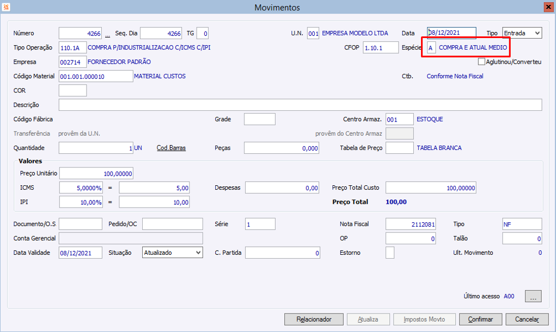Click the app icon in the title bar
Image resolution: width=556 pixels, height=332 pixels.
point(6,7)
